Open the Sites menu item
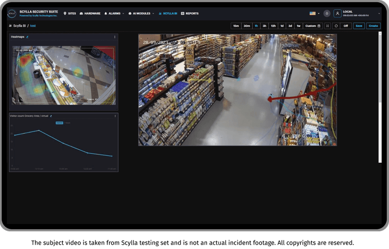 point(70,13)
